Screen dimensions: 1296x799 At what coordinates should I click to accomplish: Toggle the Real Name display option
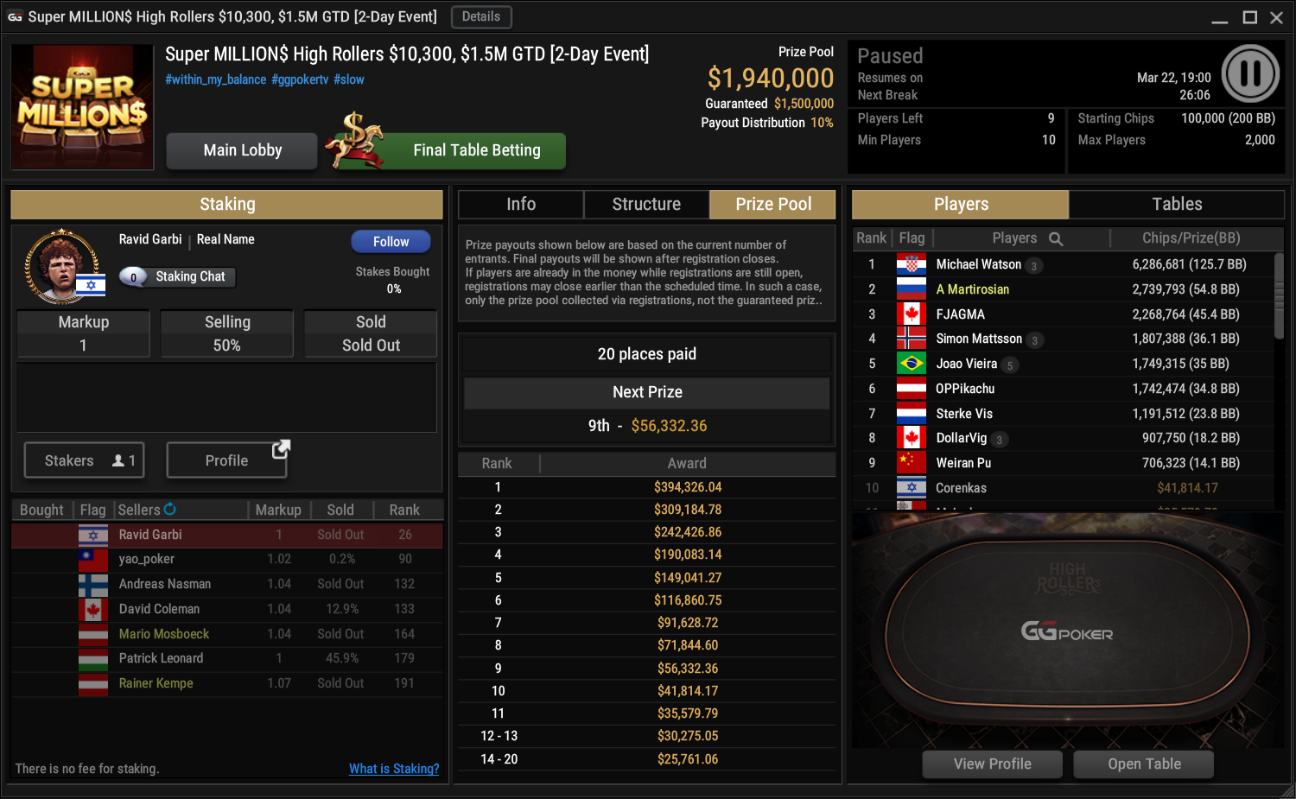[x=226, y=239]
